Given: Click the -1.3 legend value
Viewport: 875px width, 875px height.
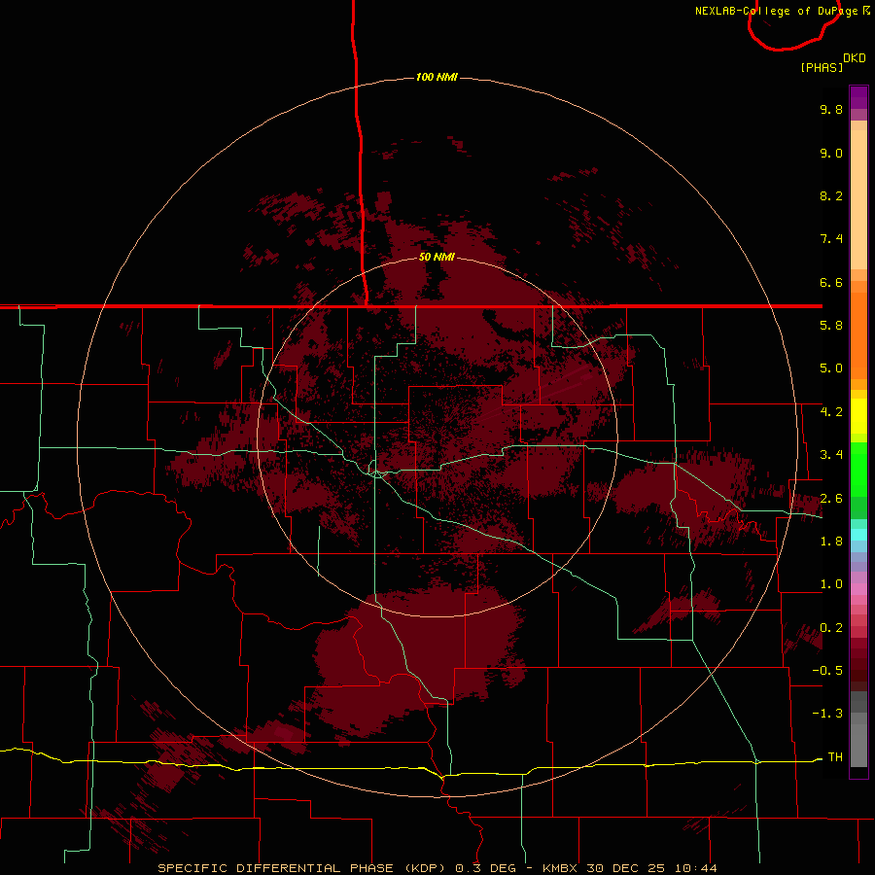Looking at the screenshot, I should point(827,714).
